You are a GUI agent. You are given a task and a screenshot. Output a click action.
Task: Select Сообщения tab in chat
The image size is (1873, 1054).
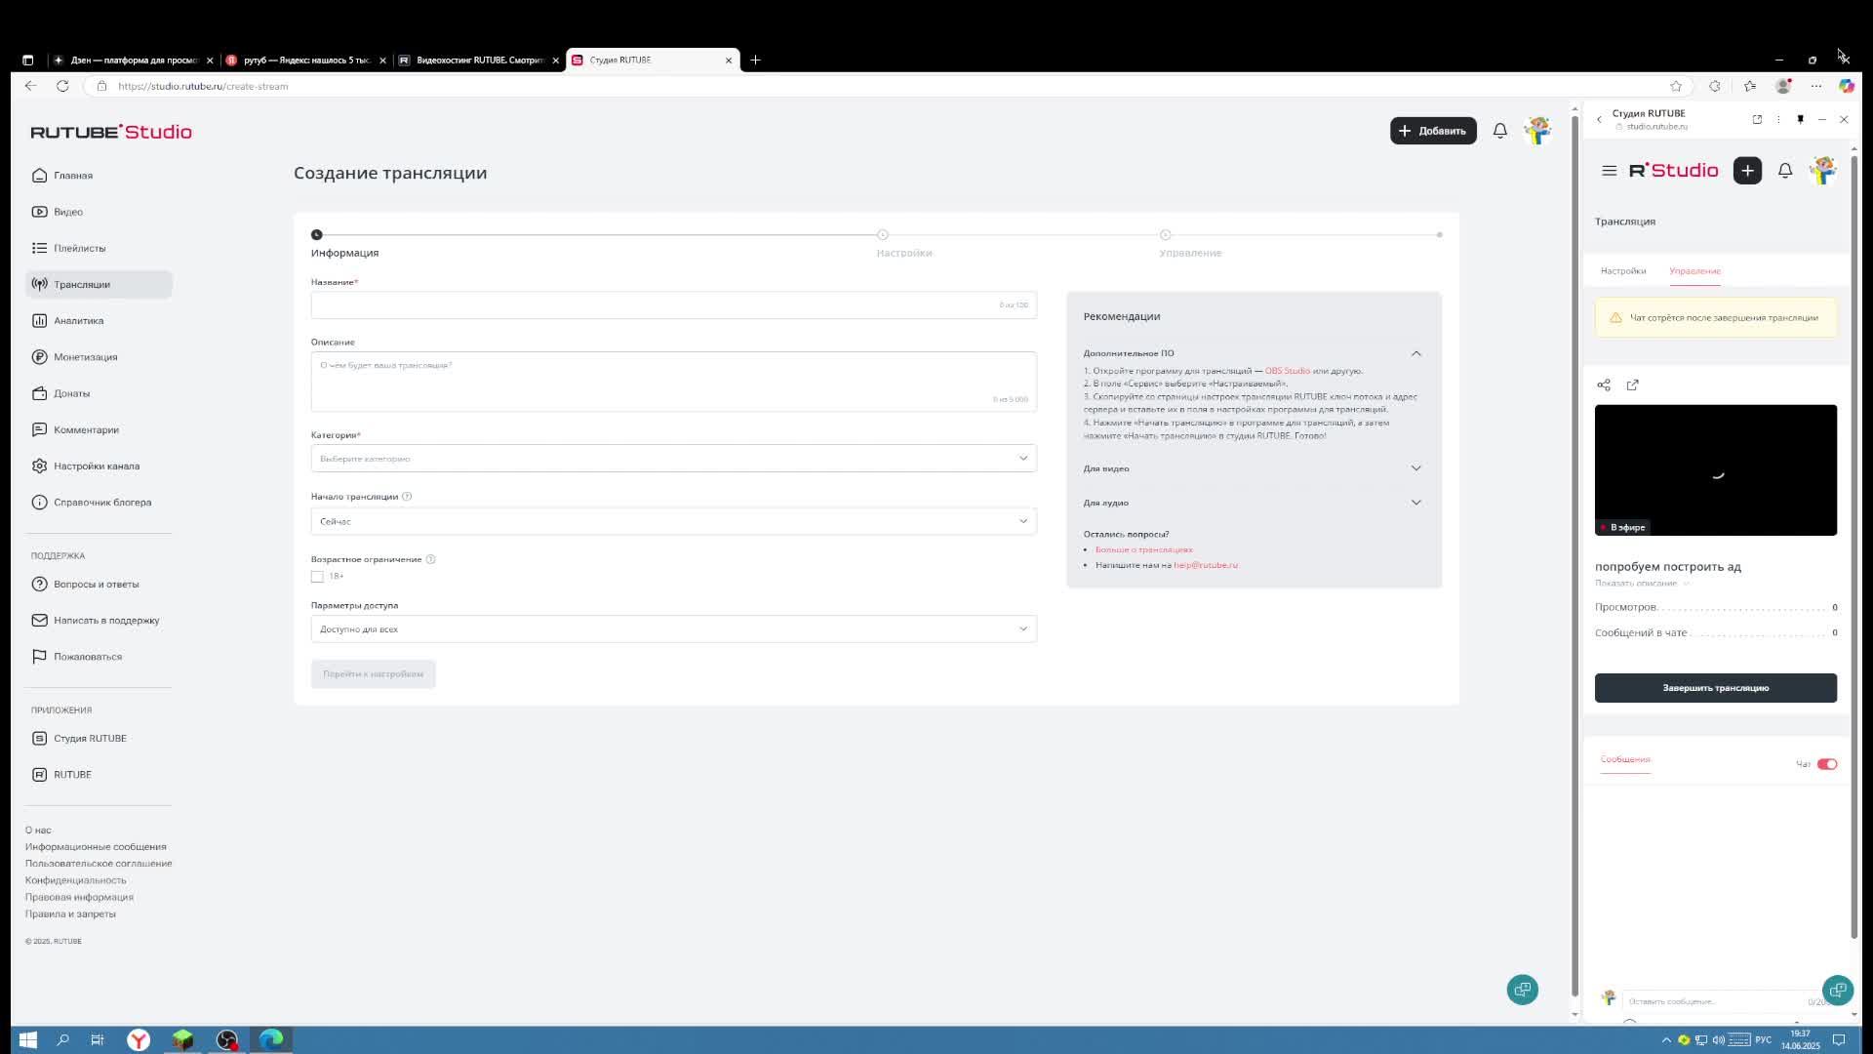click(1625, 759)
